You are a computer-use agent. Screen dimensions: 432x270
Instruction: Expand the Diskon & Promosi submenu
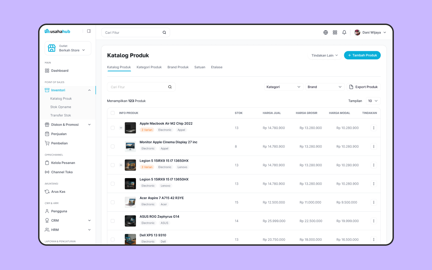[x=89, y=125]
